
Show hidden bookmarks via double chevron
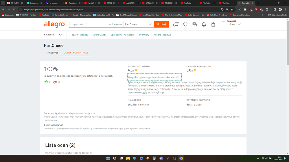[262, 15]
